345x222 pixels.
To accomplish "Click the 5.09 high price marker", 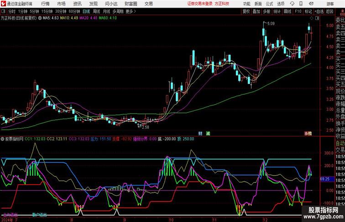I will point(271,24).
